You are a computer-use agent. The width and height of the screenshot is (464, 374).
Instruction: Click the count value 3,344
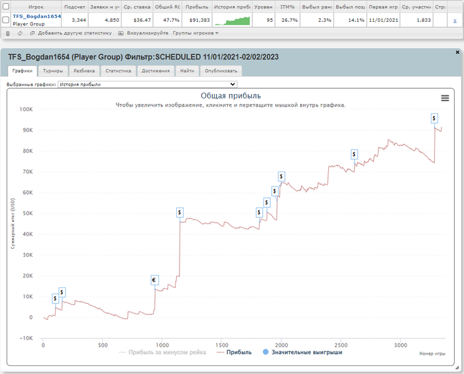click(x=79, y=20)
